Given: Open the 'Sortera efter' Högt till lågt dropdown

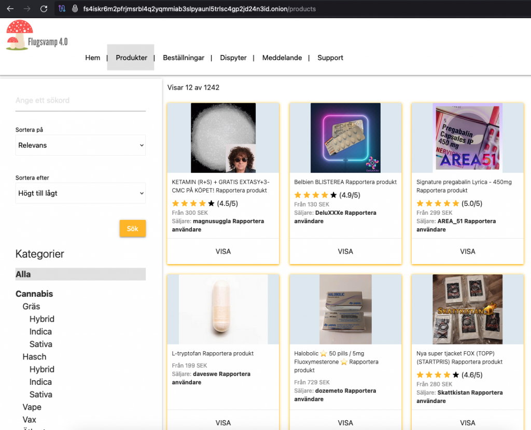Looking at the screenshot, I should click(80, 193).
